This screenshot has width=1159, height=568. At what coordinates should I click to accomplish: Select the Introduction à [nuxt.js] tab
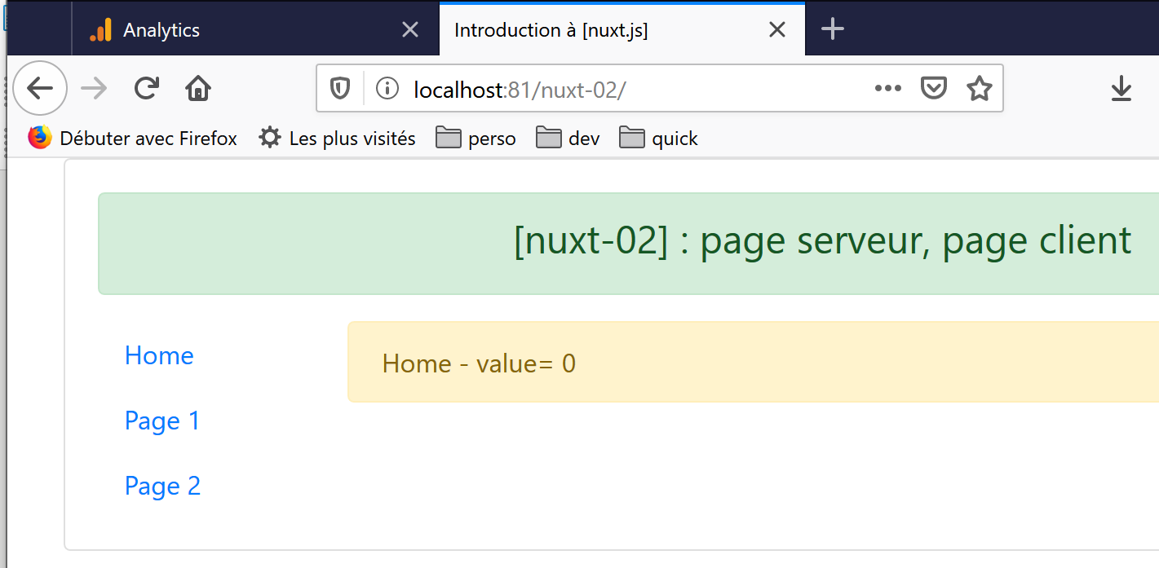[604, 30]
